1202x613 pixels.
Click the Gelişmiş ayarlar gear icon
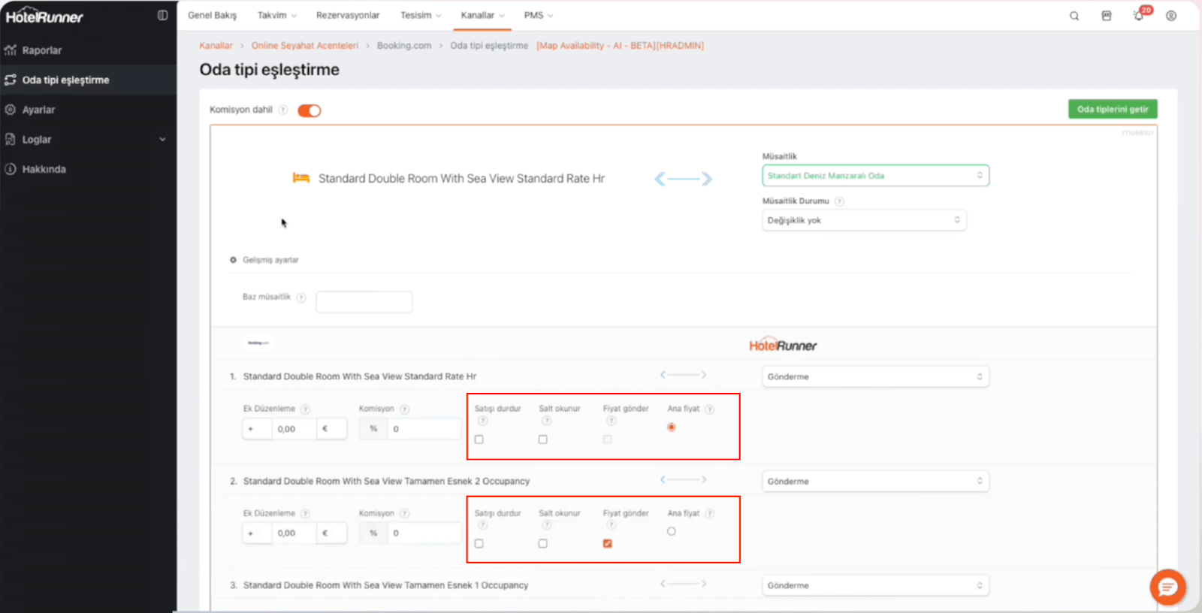[234, 260]
